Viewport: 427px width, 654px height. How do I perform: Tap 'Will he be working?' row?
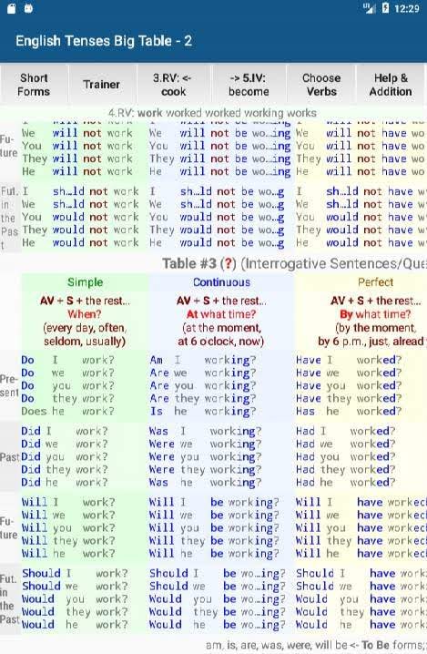click(x=214, y=554)
